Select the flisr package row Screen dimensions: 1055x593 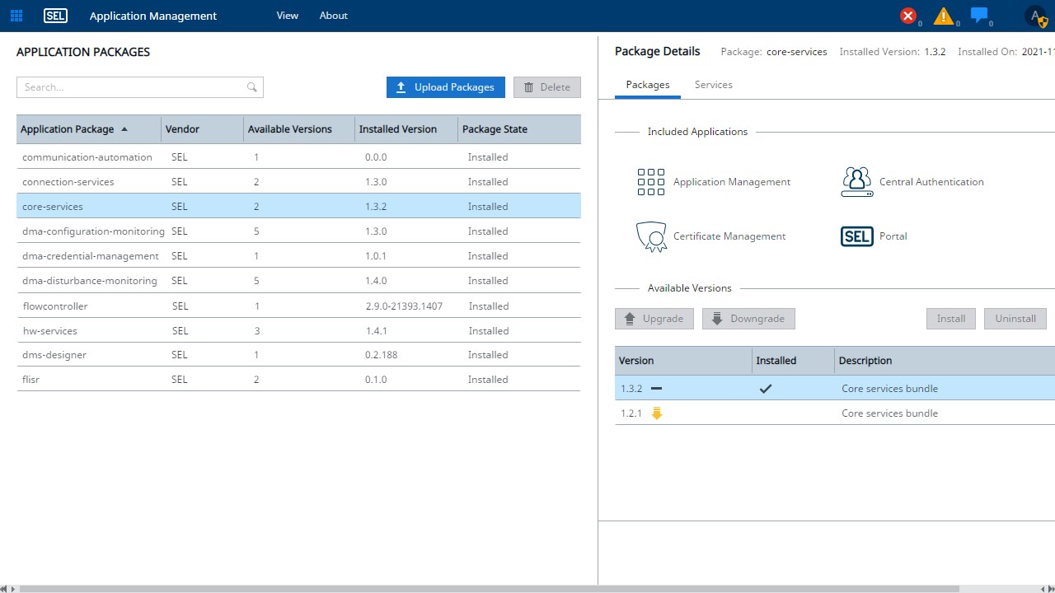coord(298,380)
